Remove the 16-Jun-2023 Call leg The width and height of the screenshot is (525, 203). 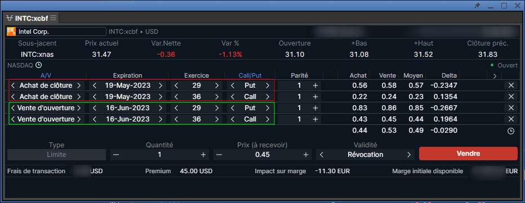tap(511, 119)
